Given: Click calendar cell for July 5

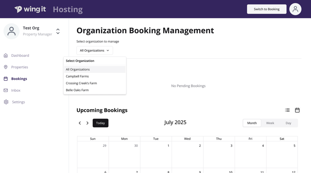Looking at the screenshot, I should click(x=282, y=155).
